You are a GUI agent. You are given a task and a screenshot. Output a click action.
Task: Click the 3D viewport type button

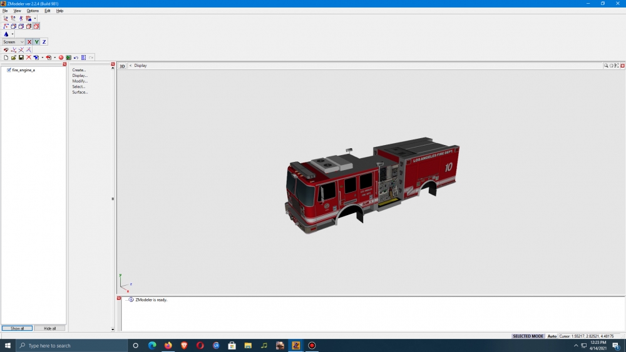tap(122, 66)
